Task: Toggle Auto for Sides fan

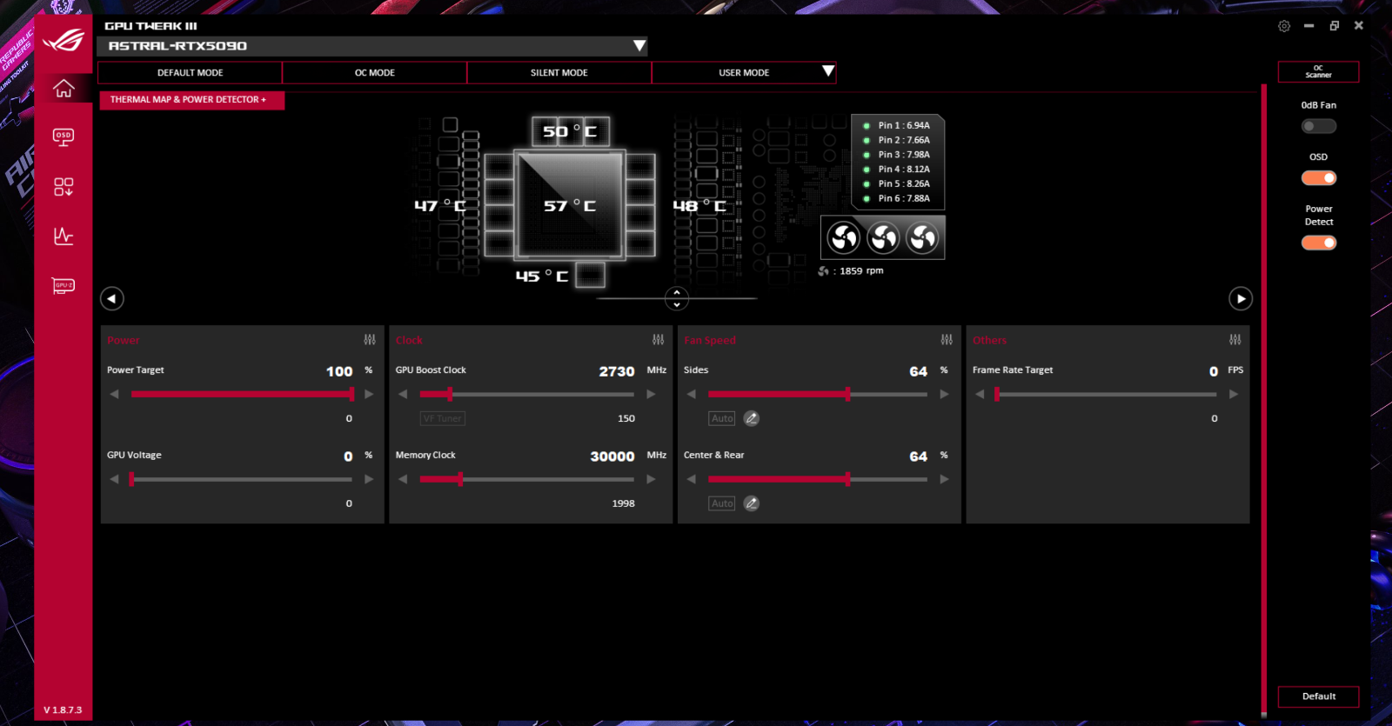Action: tap(722, 418)
